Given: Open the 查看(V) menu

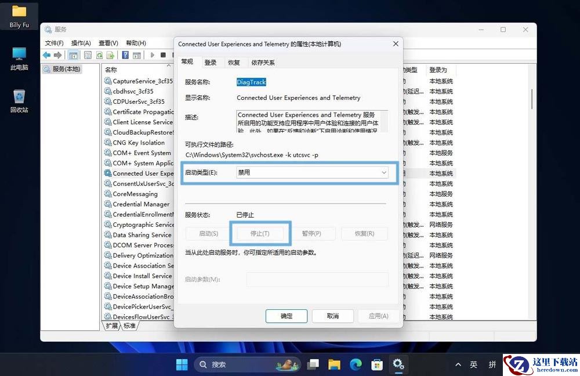Looking at the screenshot, I should pyautogui.click(x=108, y=43).
